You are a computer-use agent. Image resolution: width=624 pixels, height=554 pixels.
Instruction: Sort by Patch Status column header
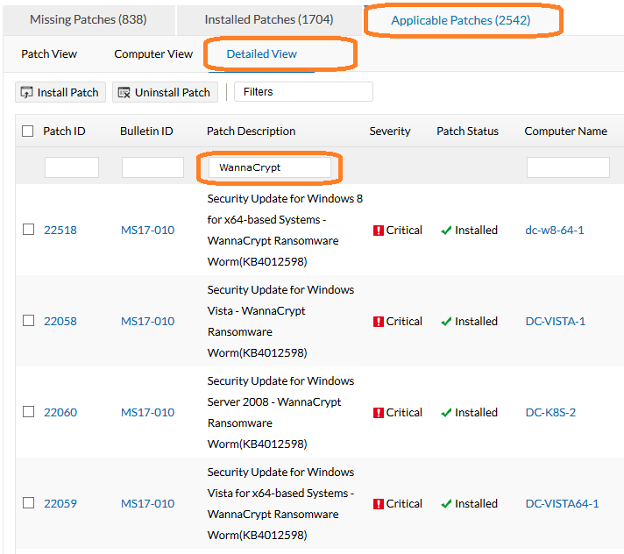click(467, 131)
